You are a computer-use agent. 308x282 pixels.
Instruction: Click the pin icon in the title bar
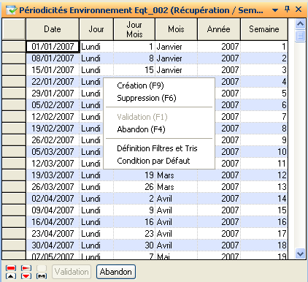coord(288,9)
